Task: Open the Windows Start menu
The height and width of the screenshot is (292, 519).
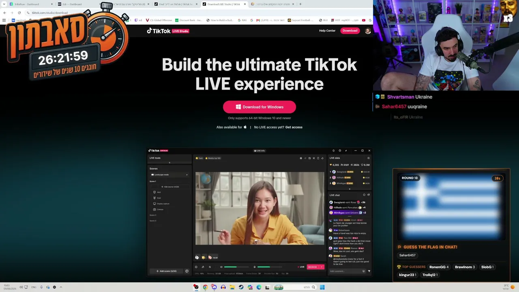Action: tap(322, 287)
